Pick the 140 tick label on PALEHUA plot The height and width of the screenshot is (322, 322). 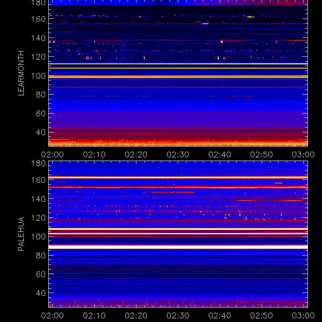[x=38, y=199]
